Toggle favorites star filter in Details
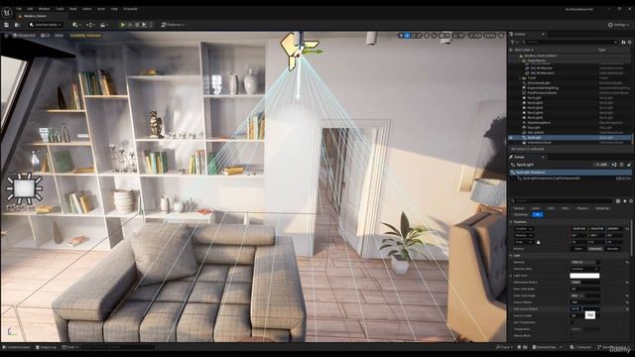The image size is (635, 357). (x=625, y=200)
